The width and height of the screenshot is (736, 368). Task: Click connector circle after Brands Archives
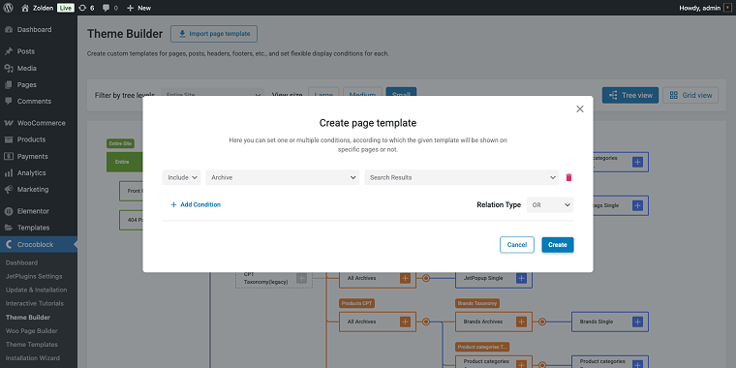coord(542,322)
